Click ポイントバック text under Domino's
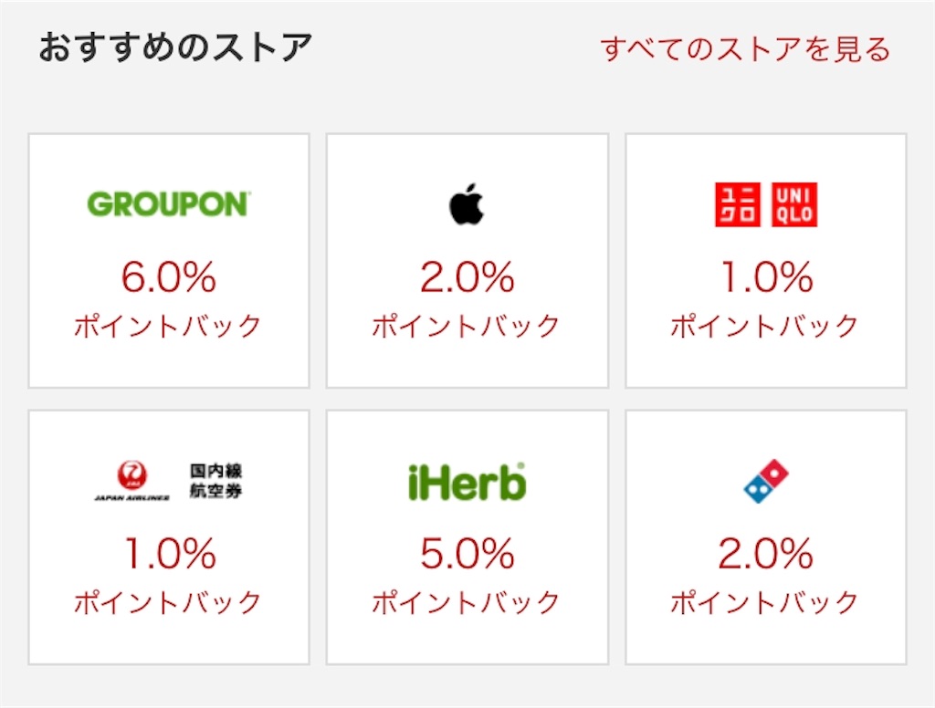Viewport: 935px width, 708px height. [765, 602]
